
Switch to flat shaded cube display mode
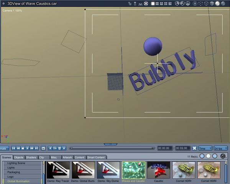[x=212, y=4]
